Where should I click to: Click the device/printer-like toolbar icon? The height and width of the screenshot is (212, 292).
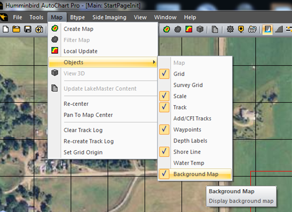[x=252, y=29]
